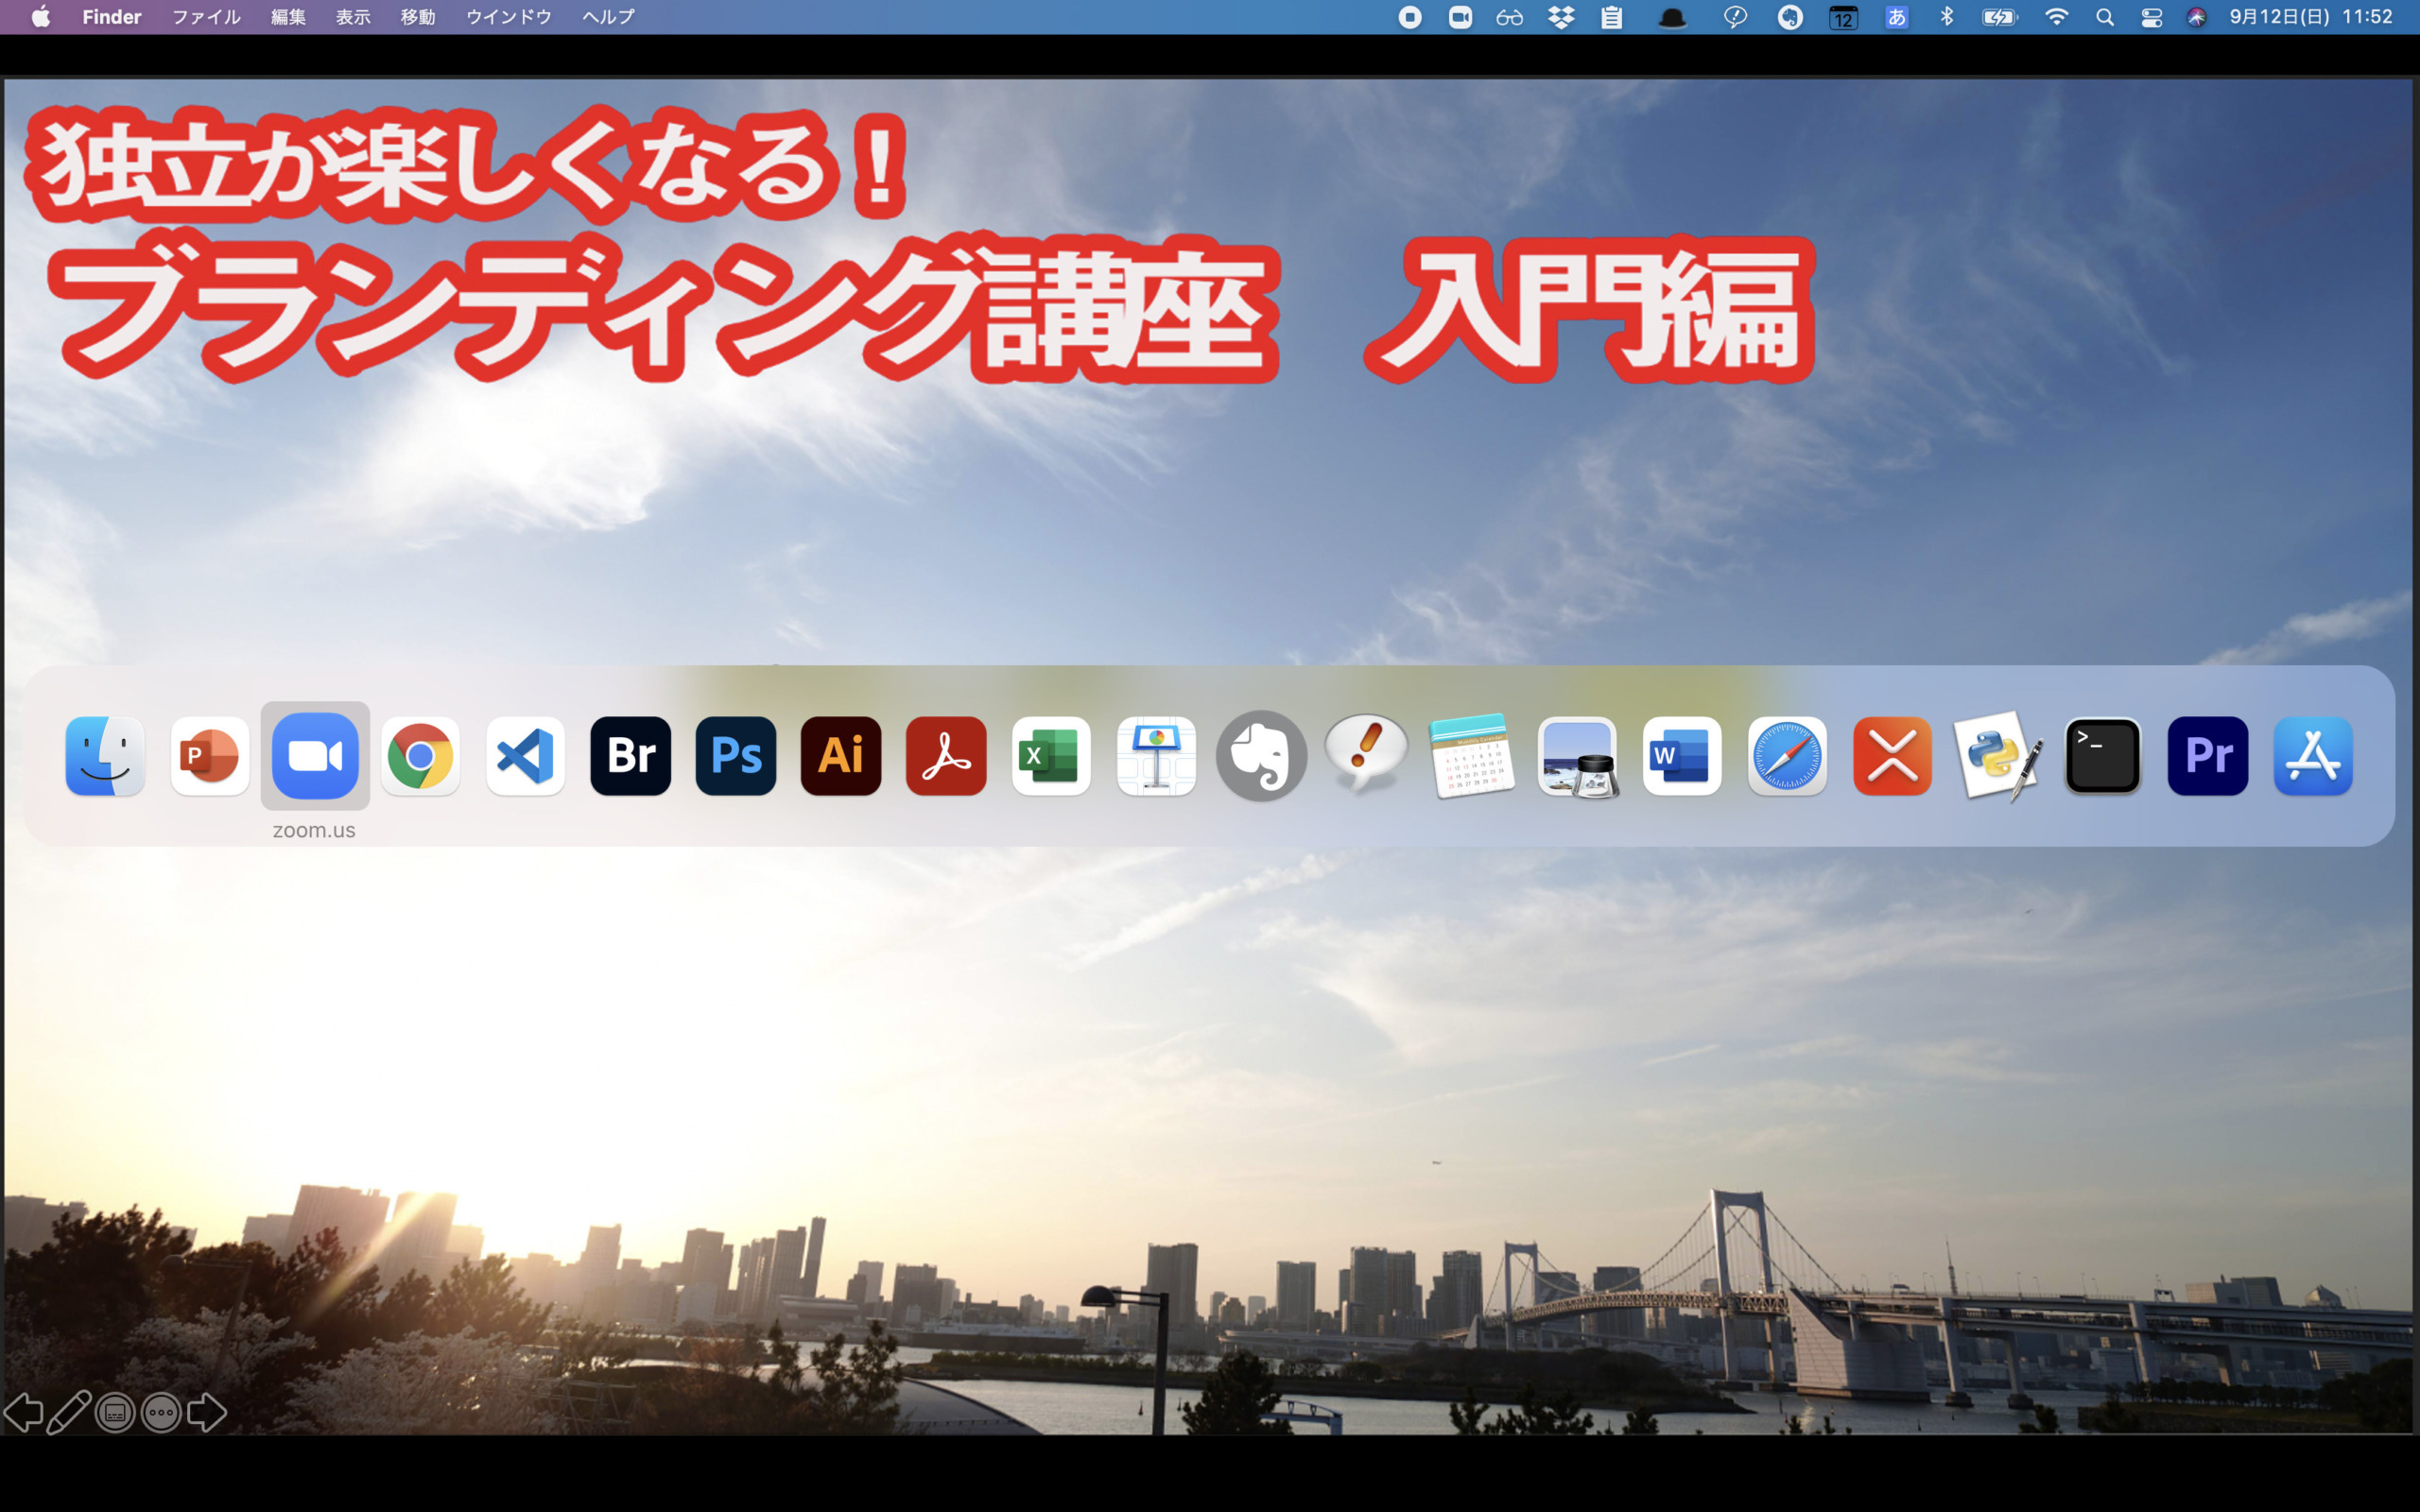Open the 編集 menu
This screenshot has height=1512, width=2420.
[288, 17]
